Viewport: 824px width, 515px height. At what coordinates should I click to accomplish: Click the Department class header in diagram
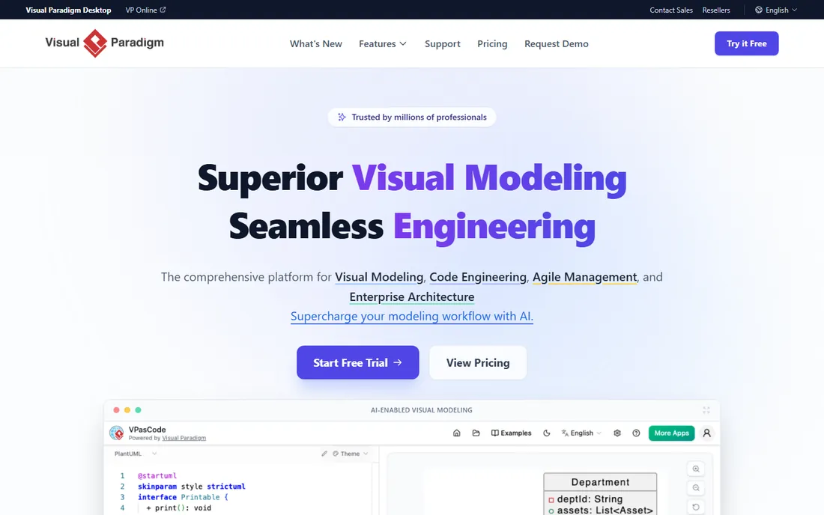[x=600, y=482]
